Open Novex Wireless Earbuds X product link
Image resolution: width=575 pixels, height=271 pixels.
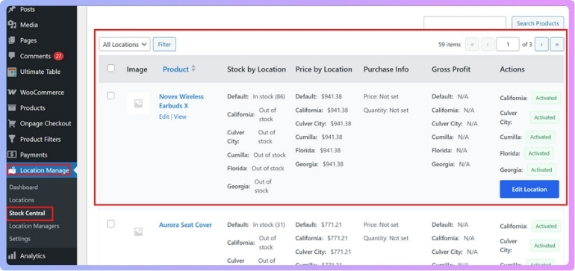click(x=181, y=102)
